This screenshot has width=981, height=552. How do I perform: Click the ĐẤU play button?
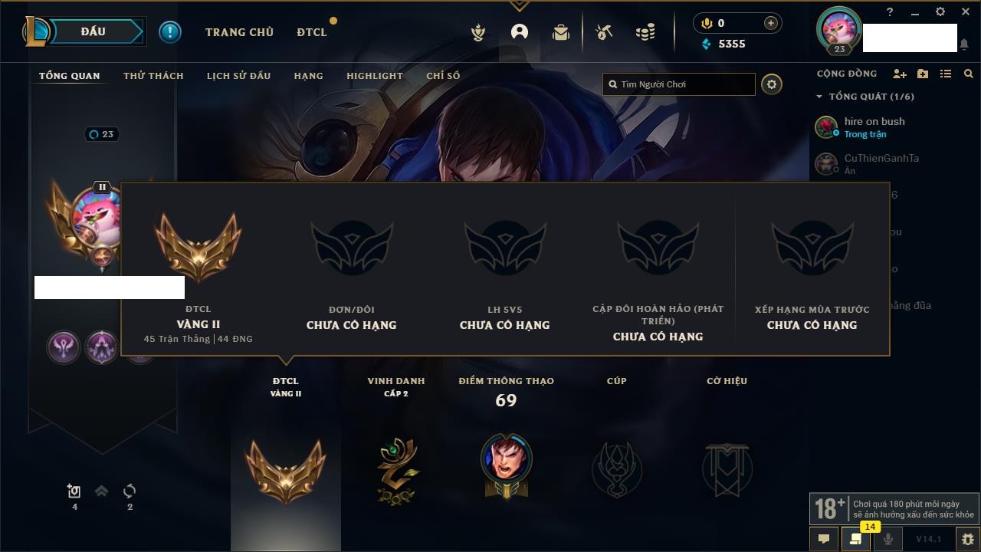tap(93, 31)
